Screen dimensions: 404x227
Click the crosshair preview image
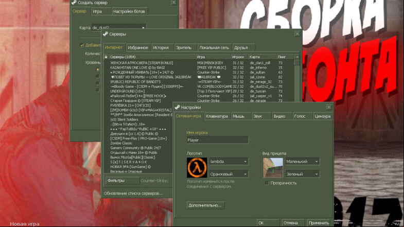click(x=273, y=167)
